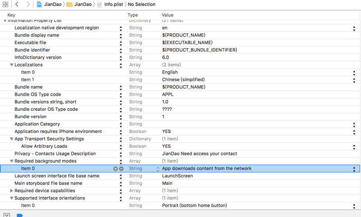Viewport: 361px width, 217px height.
Task: Go back with the left arrow
Action: pyautogui.click(x=17, y=5)
